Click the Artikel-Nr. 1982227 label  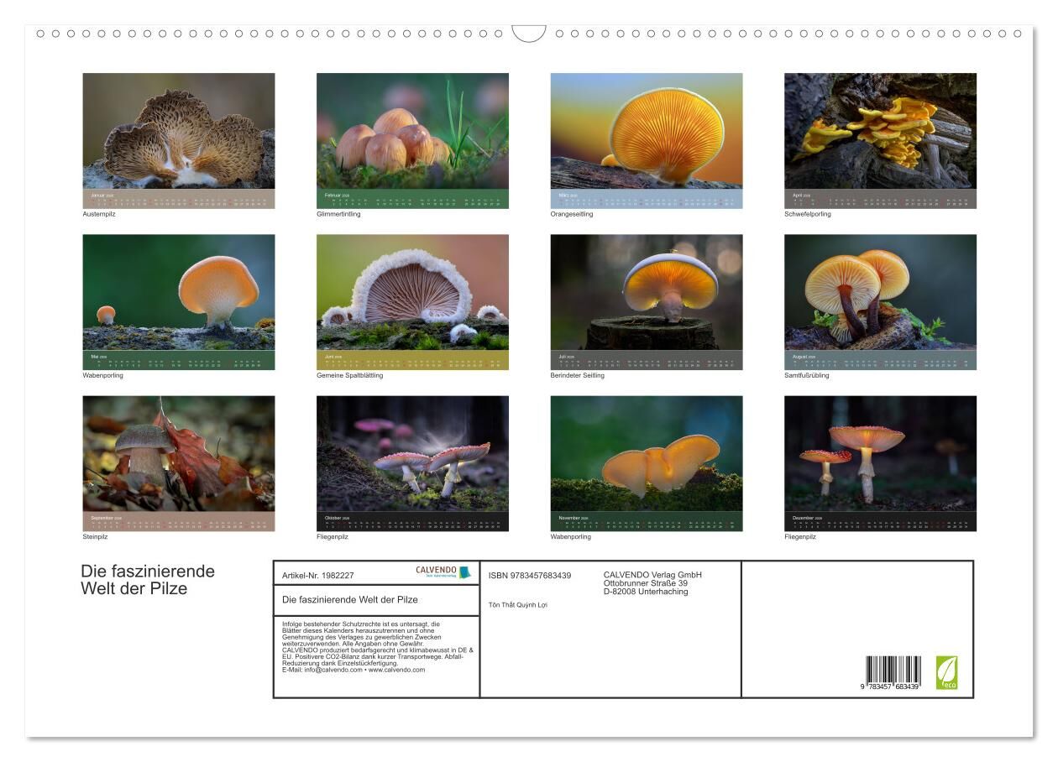click(318, 576)
